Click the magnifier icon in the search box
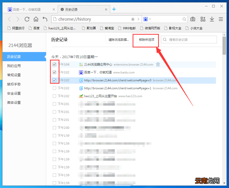The image size is (229, 188). point(184,19)
